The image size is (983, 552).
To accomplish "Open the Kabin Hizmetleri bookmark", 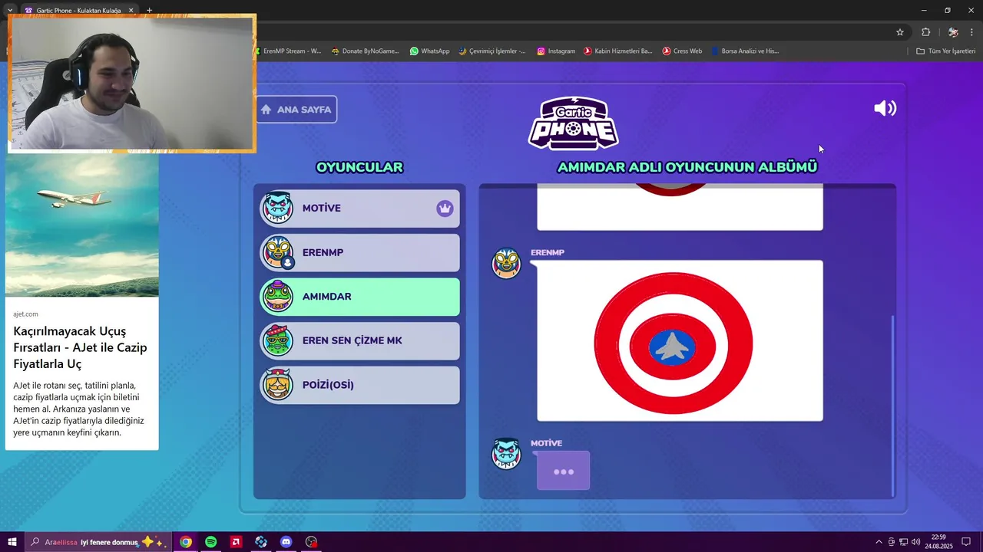I will [x=618, y=51].
